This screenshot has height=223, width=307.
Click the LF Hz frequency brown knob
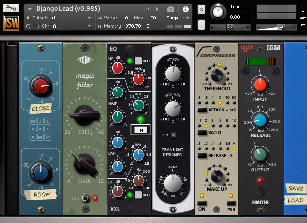(x=138, y=181)
